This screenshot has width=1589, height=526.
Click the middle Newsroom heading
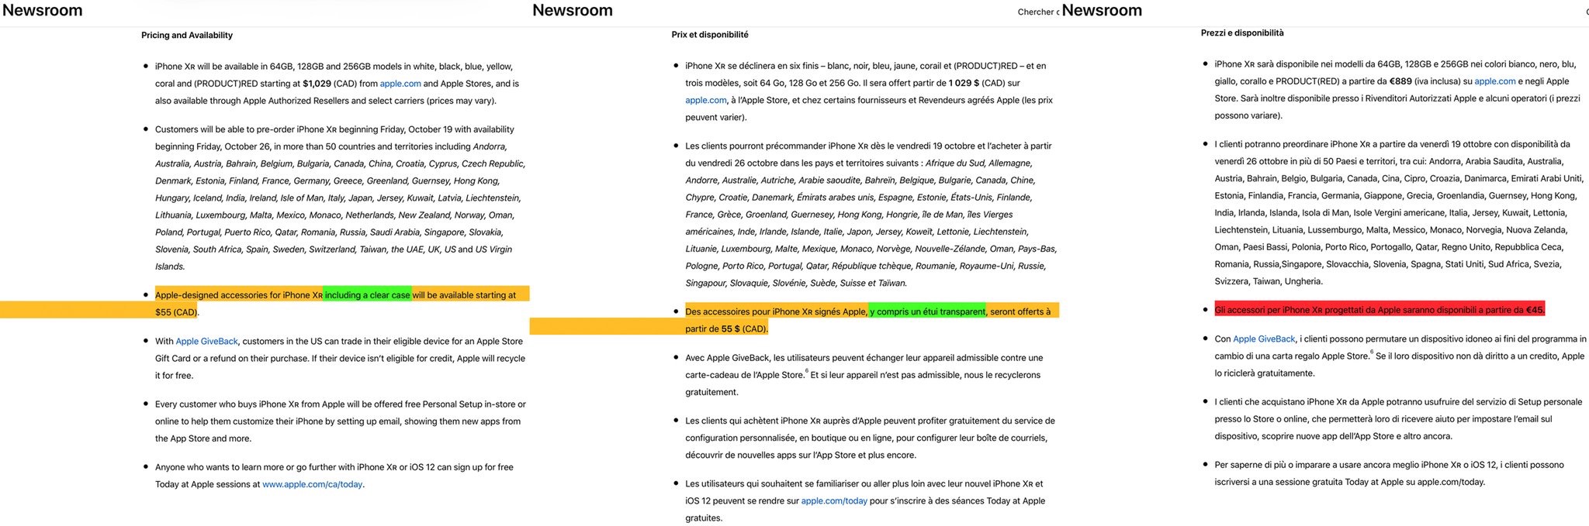pyautogui.click(x=572, y=10)
